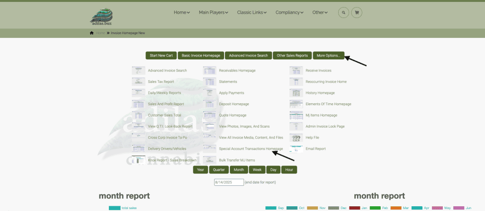Click the end date input field

point(229,182)
